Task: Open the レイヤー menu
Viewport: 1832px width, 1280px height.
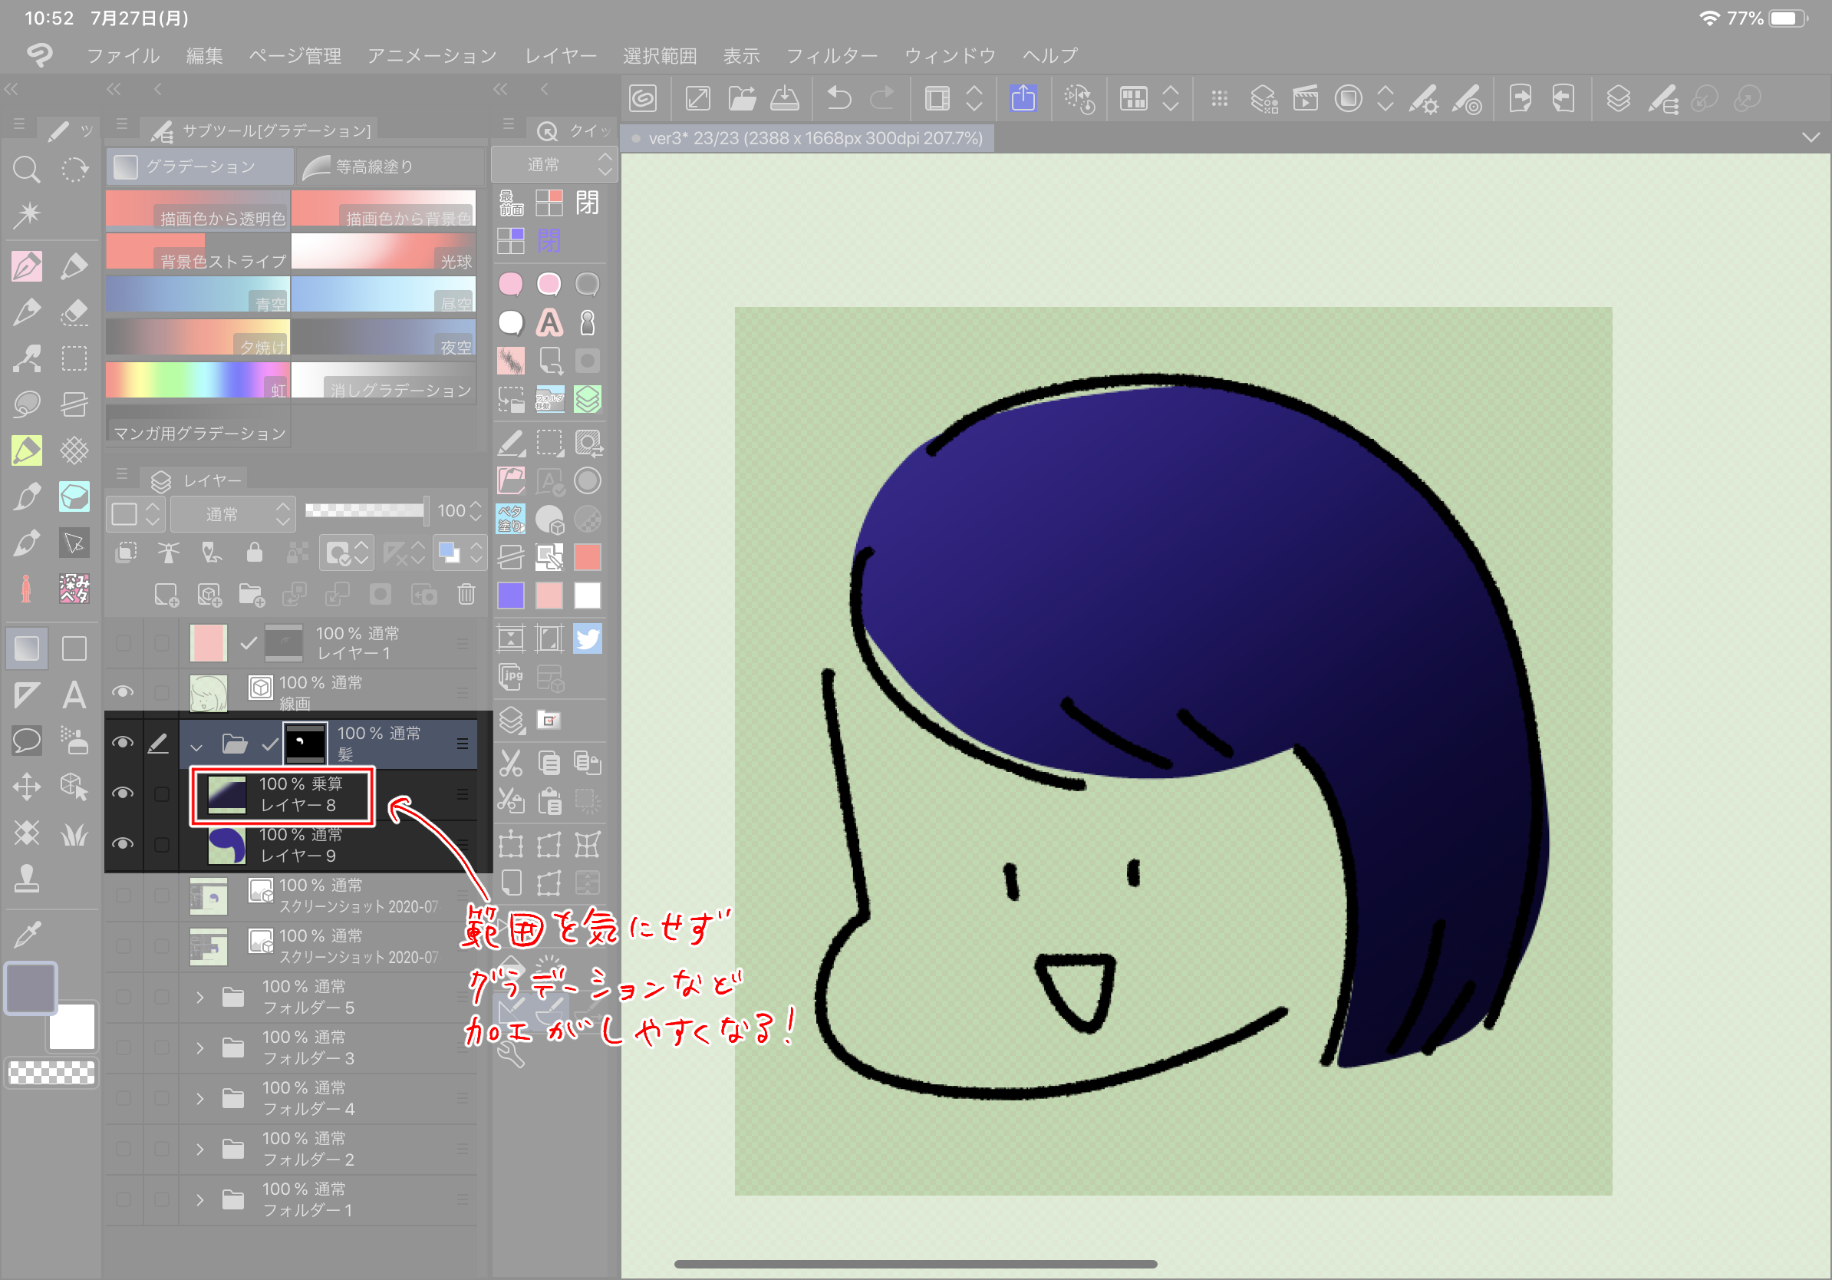Action: (x=561, y=55)
